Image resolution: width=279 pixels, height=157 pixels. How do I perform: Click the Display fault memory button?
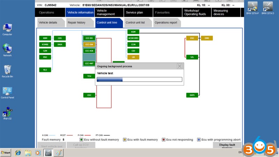227,145
